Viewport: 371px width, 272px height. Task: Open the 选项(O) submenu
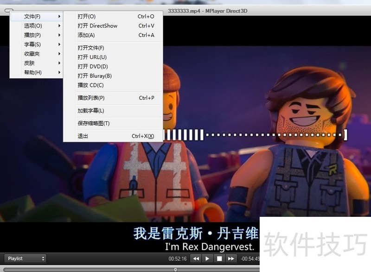click(36, 26)
